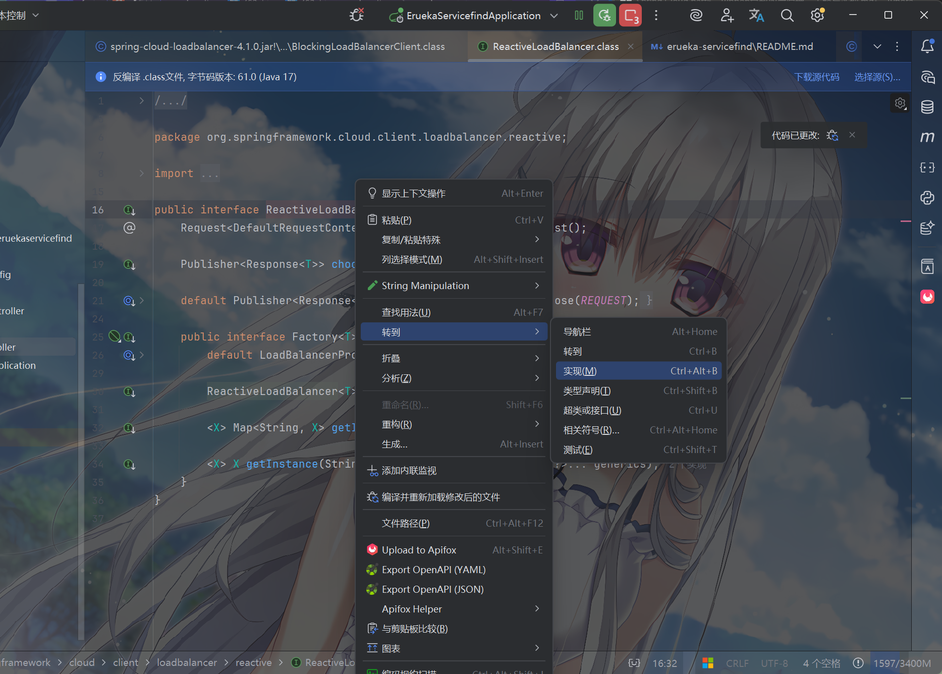
Task: Dismiss the 代码已更改 popup
Action: (x=852, y=135)
